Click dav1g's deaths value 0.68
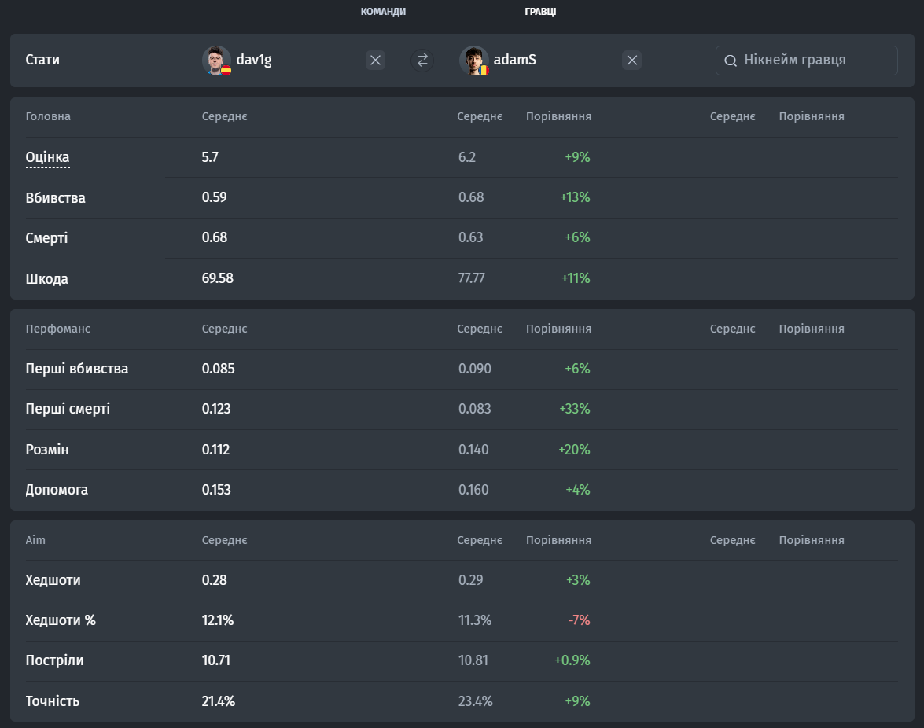This screenshot has width=924, height=728. (x=215, y=237)
